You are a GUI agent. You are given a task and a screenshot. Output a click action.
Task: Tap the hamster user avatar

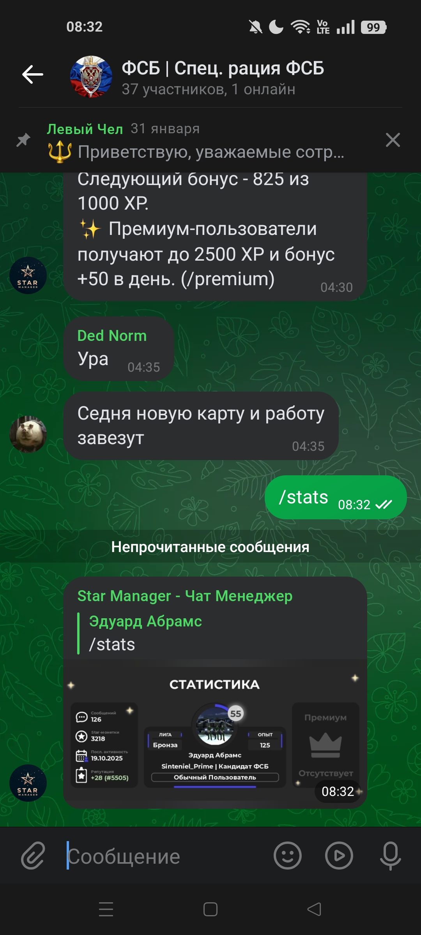[x=28, y=434]
